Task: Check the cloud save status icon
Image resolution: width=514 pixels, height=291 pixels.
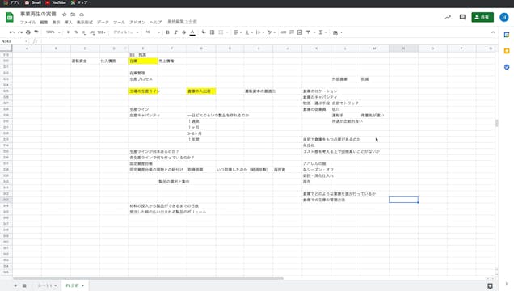Action: 82,15
